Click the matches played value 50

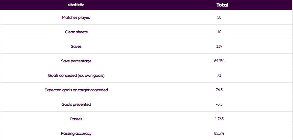point(219,17)
